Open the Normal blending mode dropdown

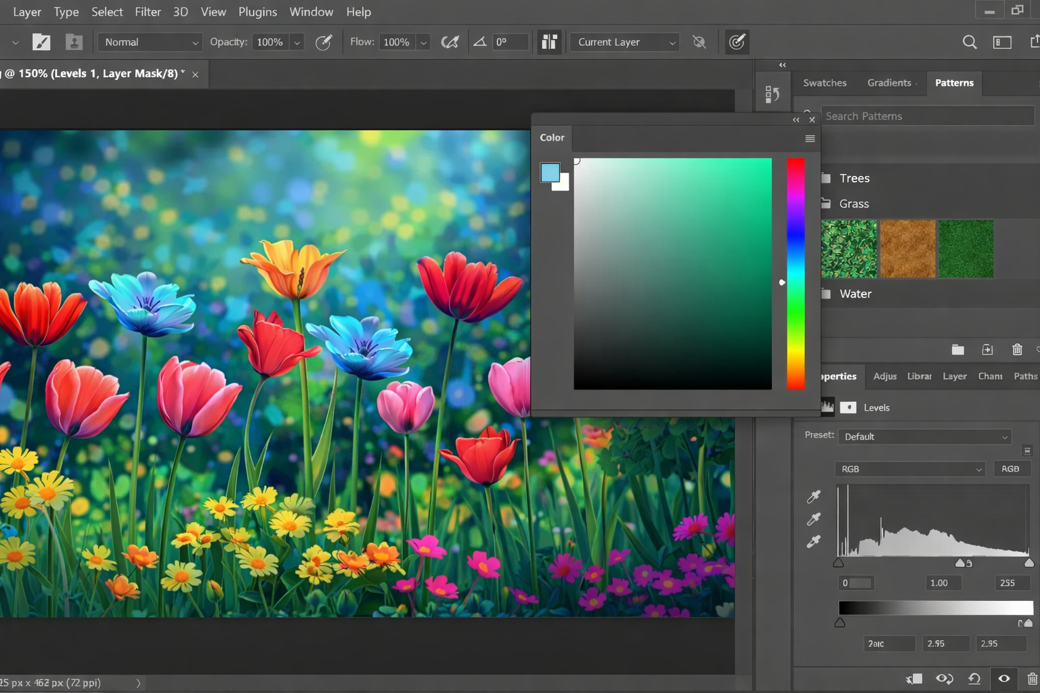(x=149, y=42)
